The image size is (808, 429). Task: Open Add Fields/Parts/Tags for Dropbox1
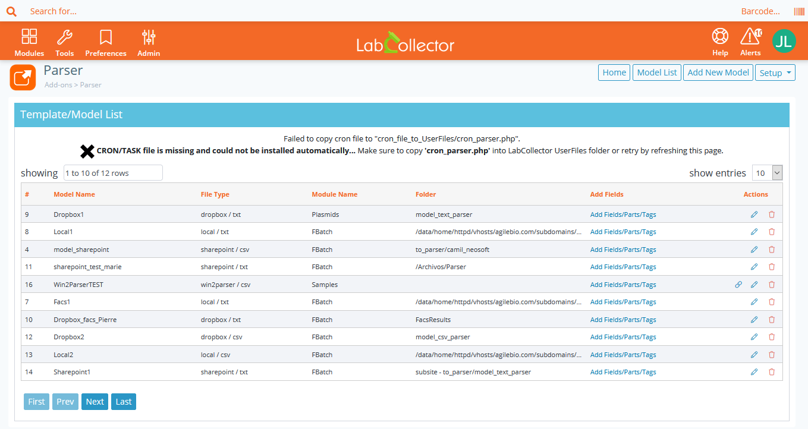(623, 214)
